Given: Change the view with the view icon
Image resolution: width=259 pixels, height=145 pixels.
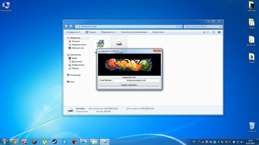Looking at the screenshot, I should pos(204,32).
